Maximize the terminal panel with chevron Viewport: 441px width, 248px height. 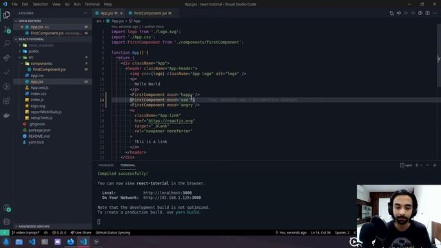[x=427, y=165]
